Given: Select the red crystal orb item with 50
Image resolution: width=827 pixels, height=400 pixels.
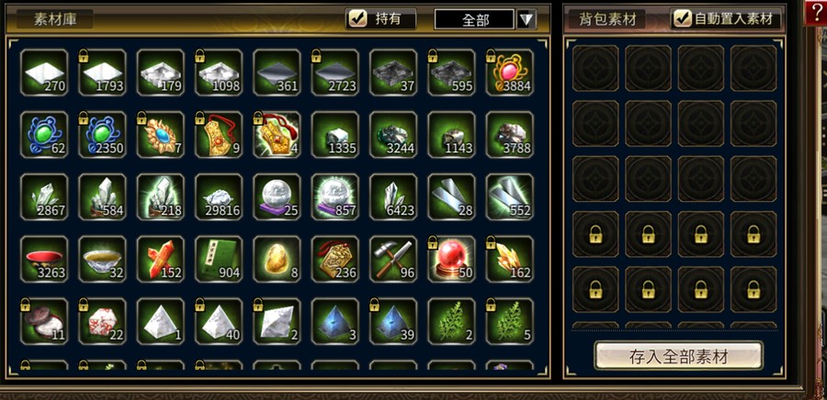Looking at the screenshot, I should 451,259.
